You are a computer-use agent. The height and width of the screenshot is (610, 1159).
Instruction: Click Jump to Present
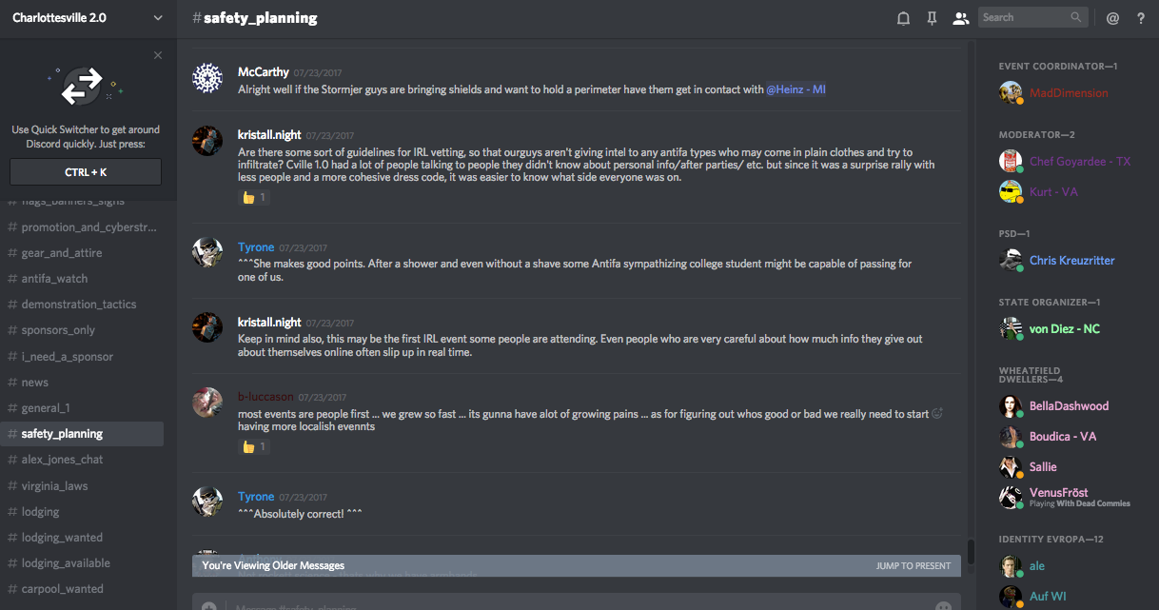point(913,565)
